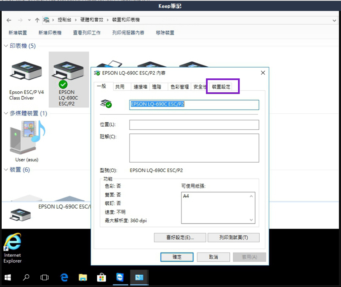Close the printer properties dialog
This screenshot has height=287, width=341.
click(x=263, y=73)
